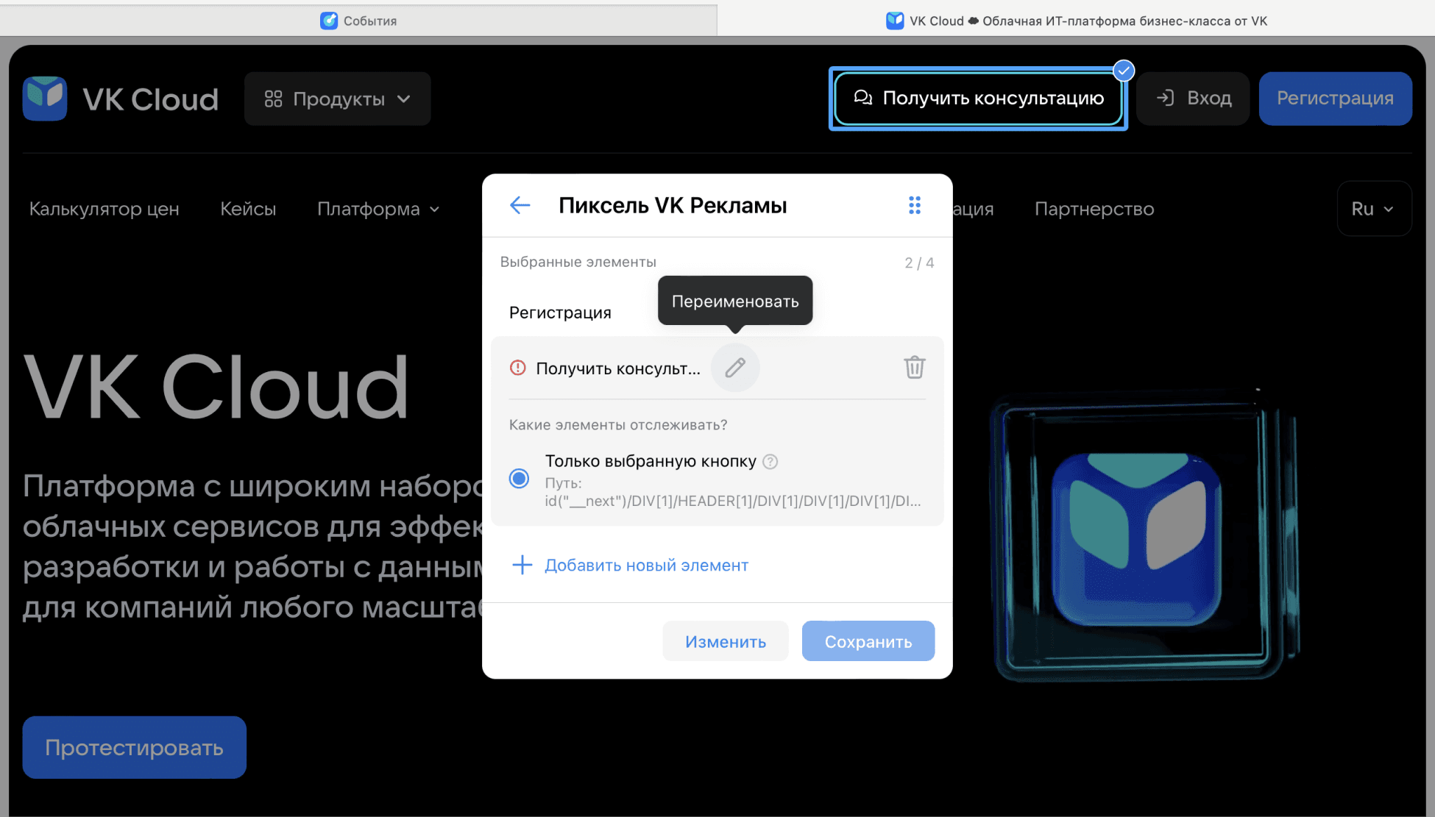Select the Только выбранную кнопку radio option
Viewport: 1435px width, 817px height.
tap(519, 478)
